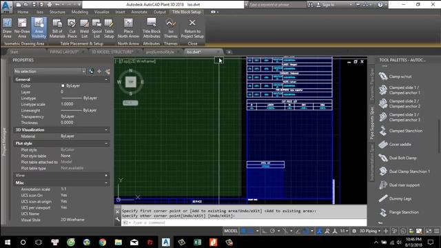Open the Home ribbon tab

[23, 12]
